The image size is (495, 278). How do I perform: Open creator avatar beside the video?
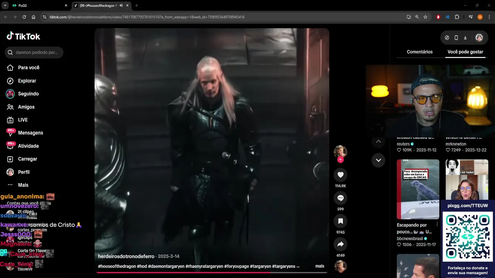coord(340,151)
